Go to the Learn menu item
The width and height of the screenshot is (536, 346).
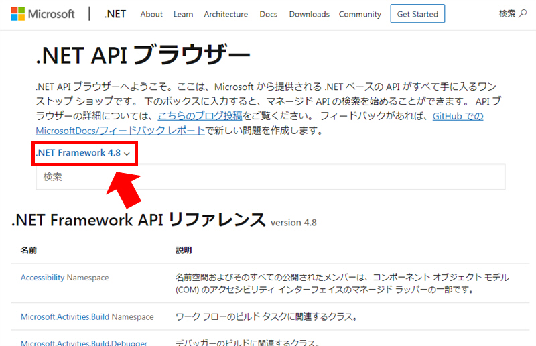click(183, 14)
